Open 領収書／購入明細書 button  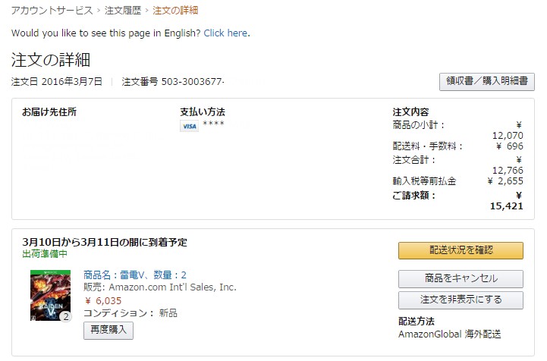(486, 82)
